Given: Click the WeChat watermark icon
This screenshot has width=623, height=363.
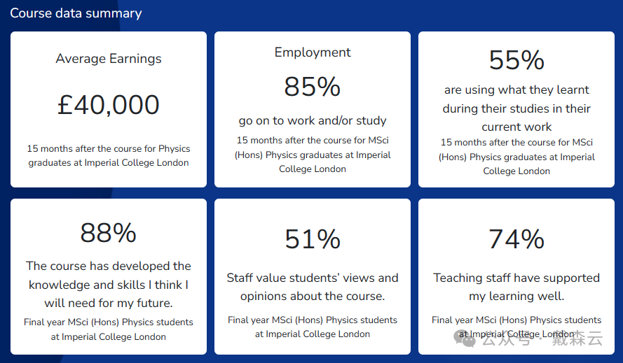Looking at the screenshot, I should pos(466,339).
